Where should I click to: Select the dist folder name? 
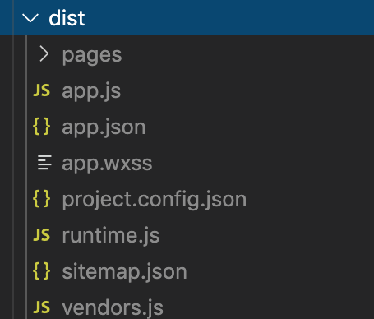click(67, 18)
